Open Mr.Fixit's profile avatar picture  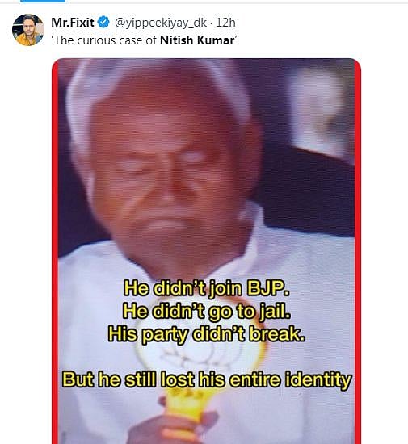coord(28,30)
